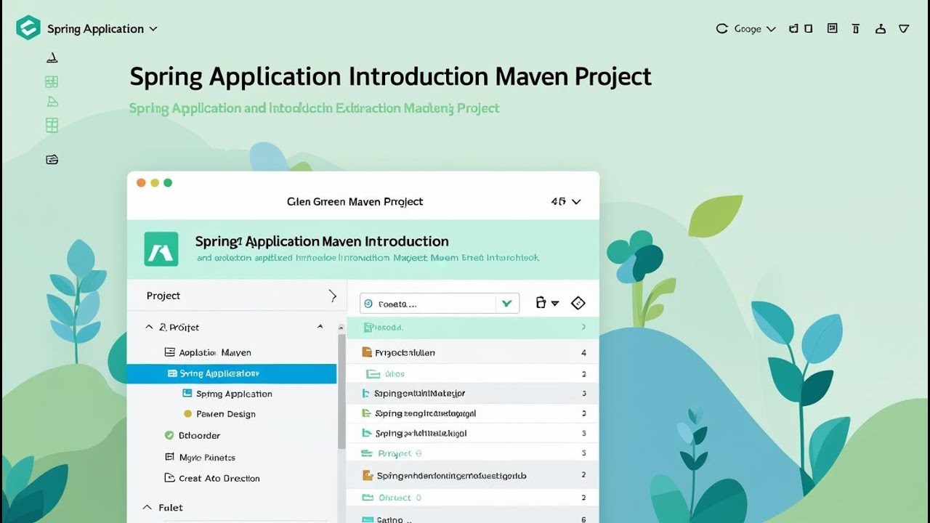Open the dark folder icon at sidebar bottom
930x523 pixels.
(52, 160)
